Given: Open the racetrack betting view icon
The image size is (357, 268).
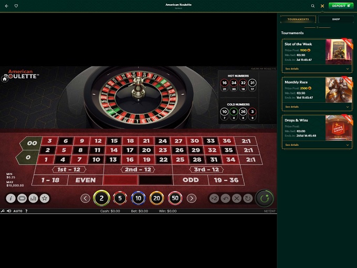Looking at the screenshot, I should (22, 198).
